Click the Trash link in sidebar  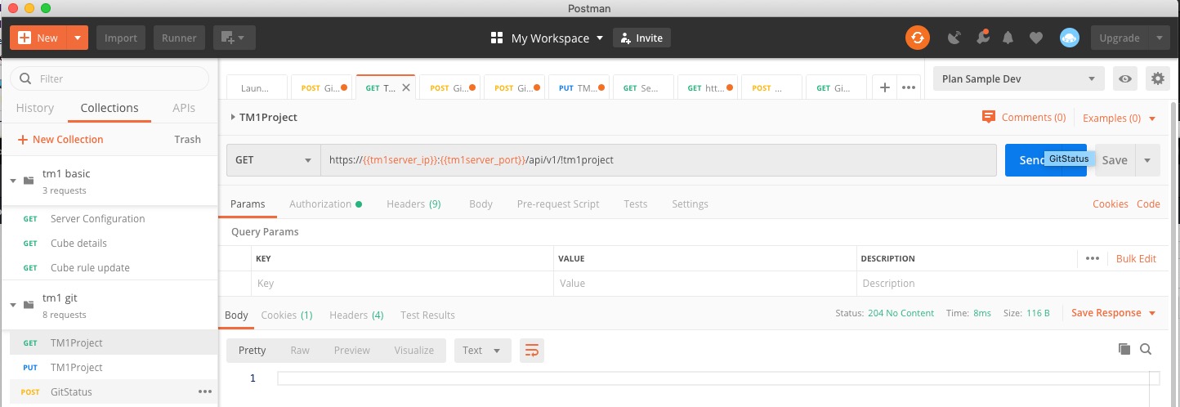[x=187, y=140]
